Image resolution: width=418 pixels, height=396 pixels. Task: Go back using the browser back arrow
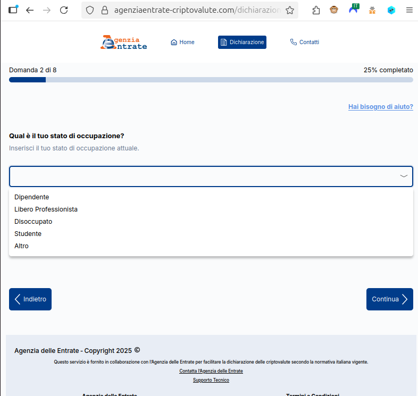tap(30, 10)
